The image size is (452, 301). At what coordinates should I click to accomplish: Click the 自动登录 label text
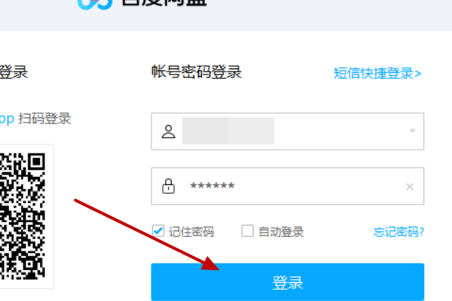pyautogui.click(x=281, y=232)
